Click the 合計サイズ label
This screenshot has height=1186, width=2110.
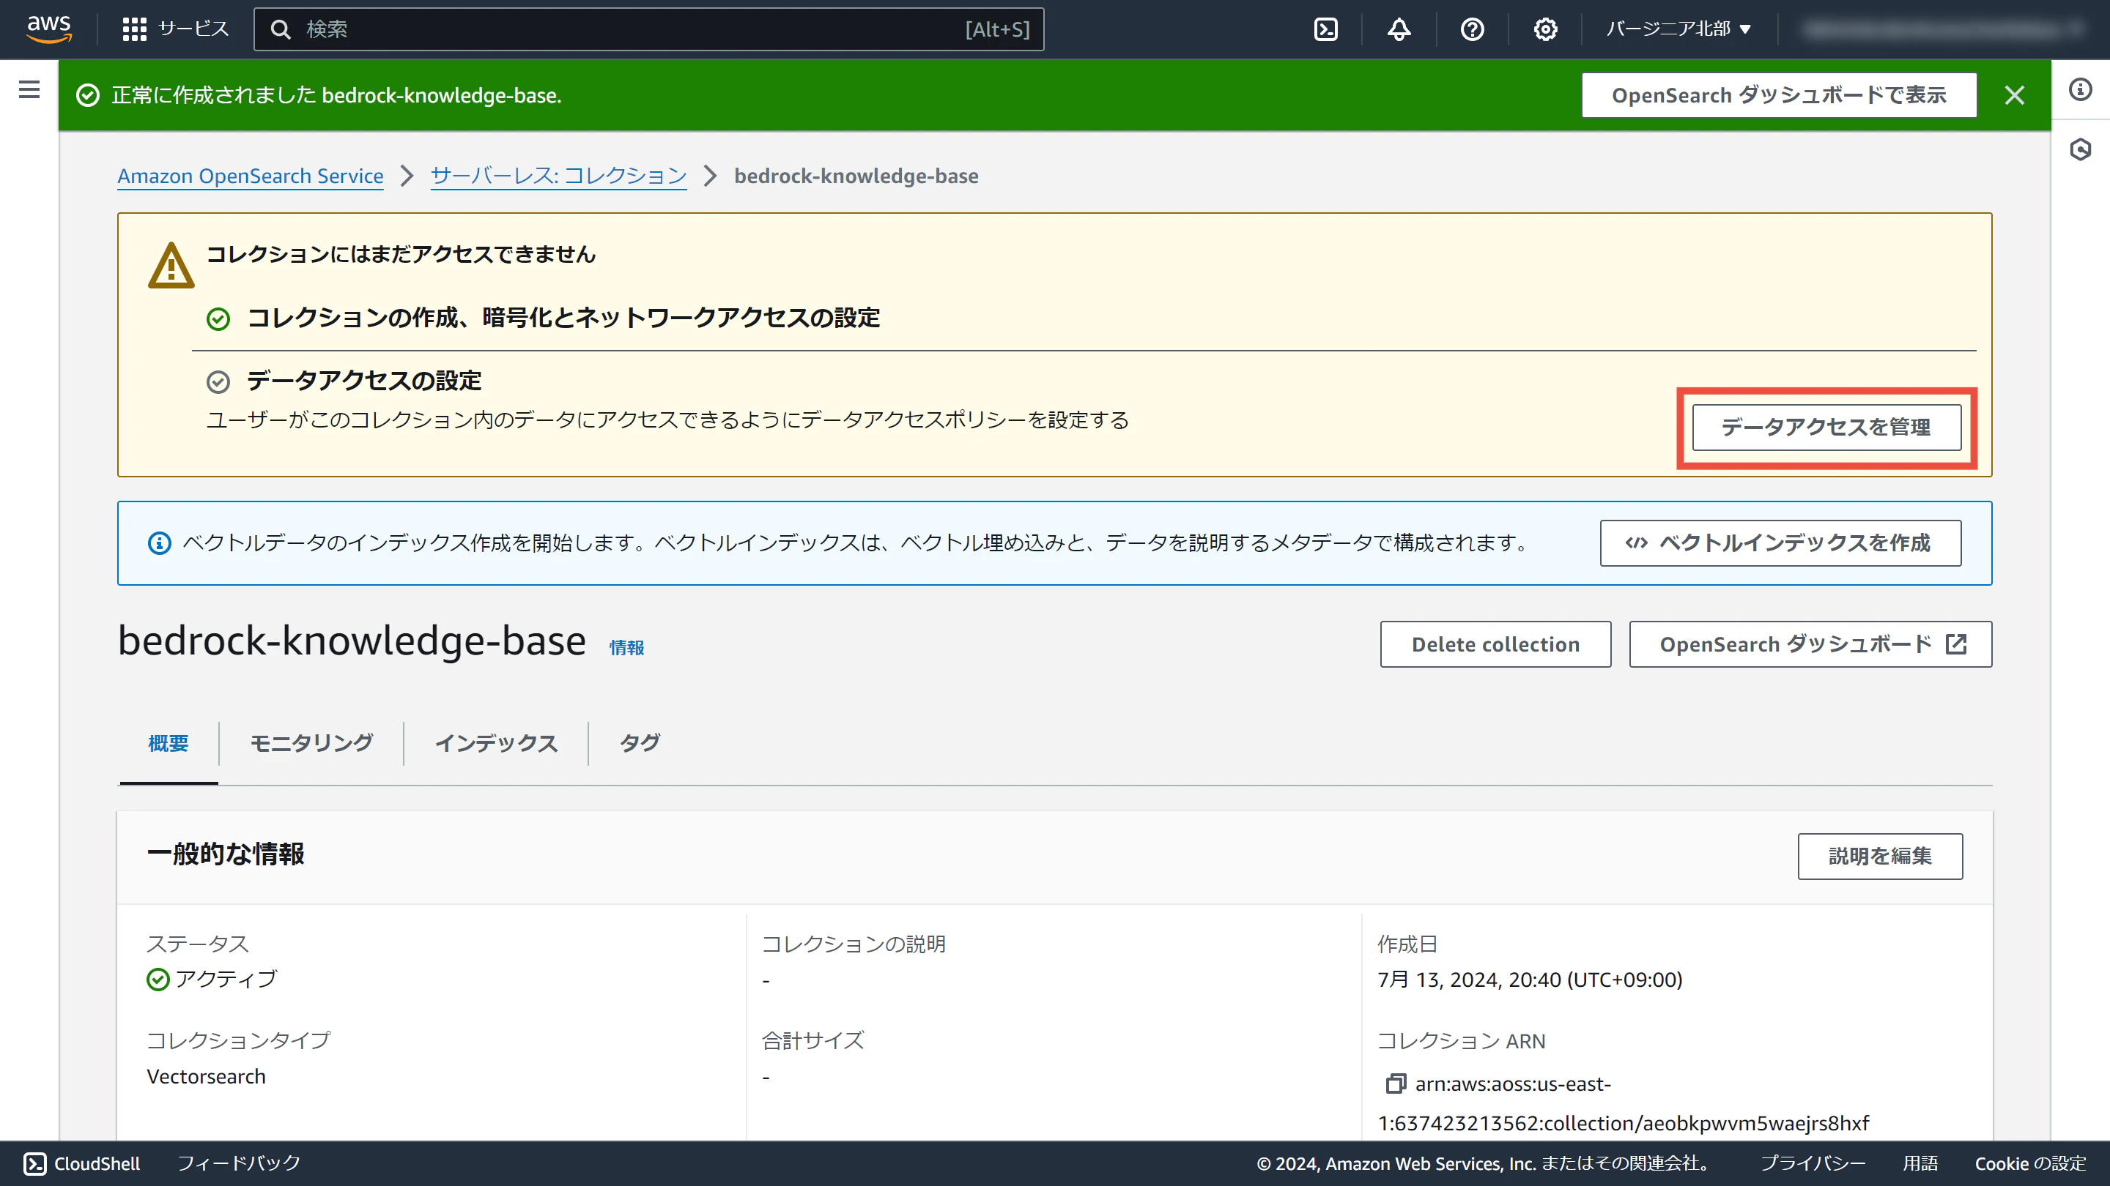click(812, 1041)
